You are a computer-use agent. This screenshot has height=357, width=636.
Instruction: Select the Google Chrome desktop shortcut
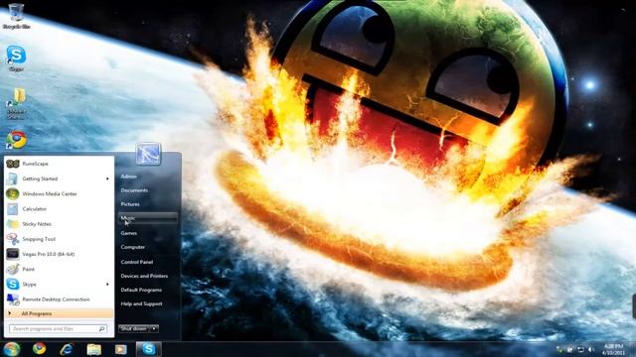[x=16, y=140]
